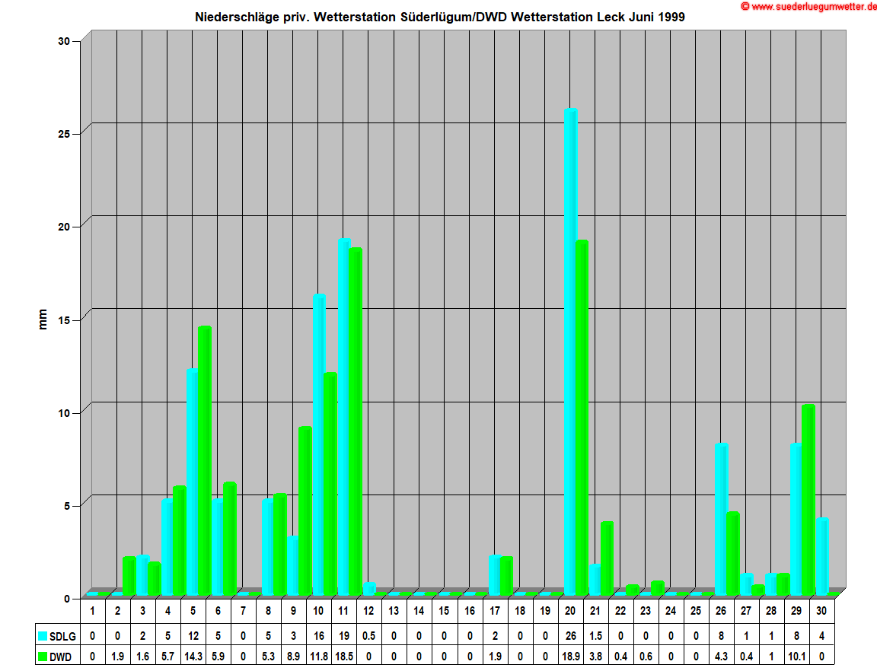Click the green bar for day 9
Viewport: 877px width, 671px height.
tap(305, 510)
